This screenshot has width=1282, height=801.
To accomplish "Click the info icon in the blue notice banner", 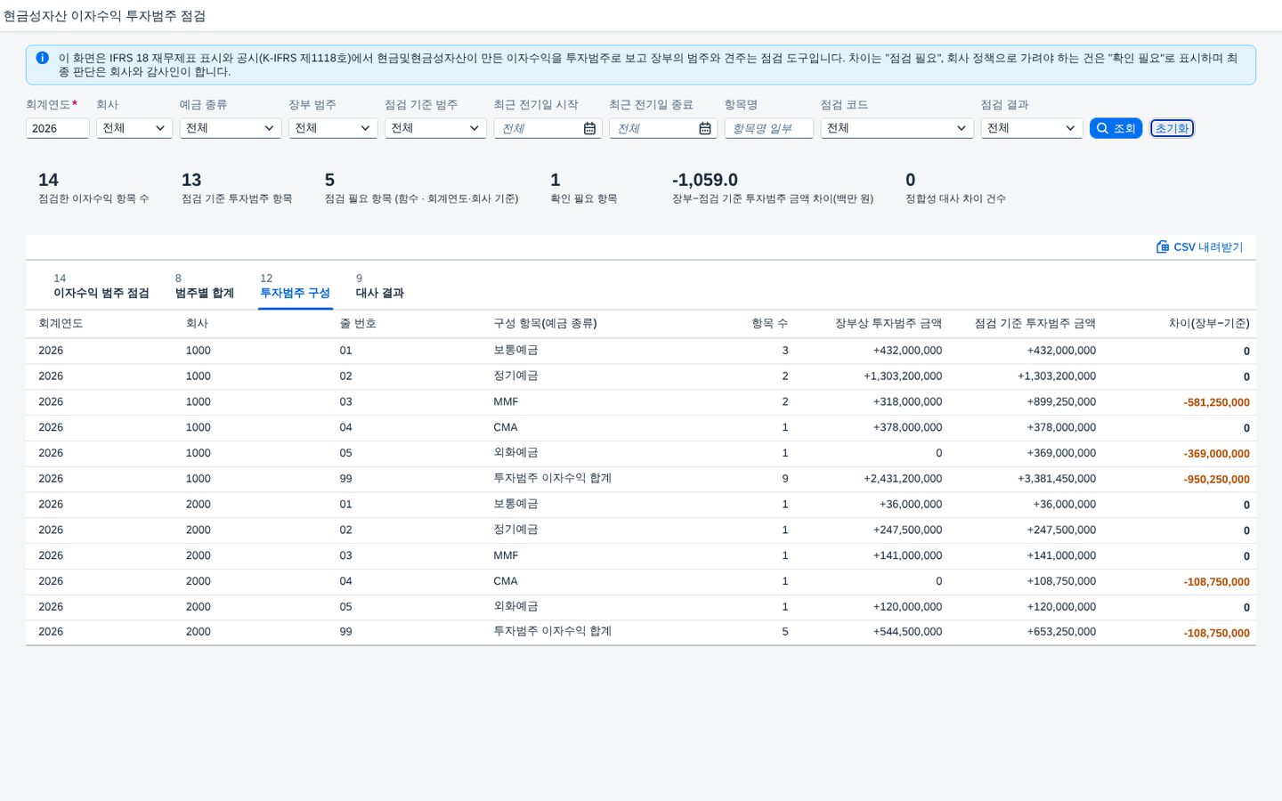I will pos(42,58).
